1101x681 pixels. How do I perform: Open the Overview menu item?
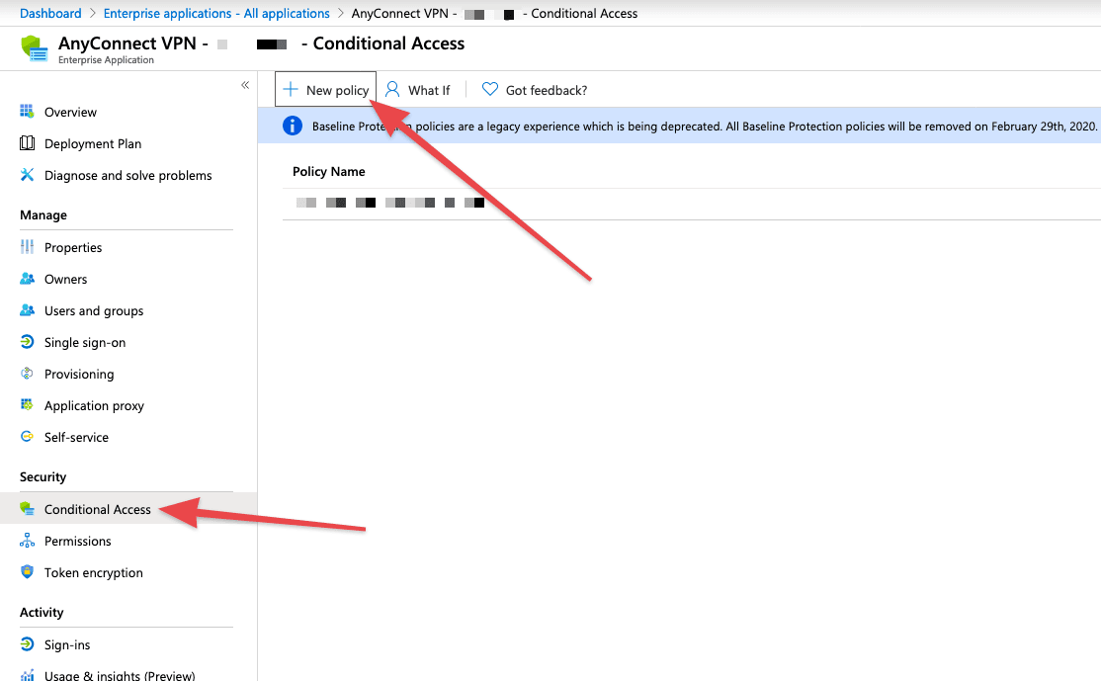[70, 113]
